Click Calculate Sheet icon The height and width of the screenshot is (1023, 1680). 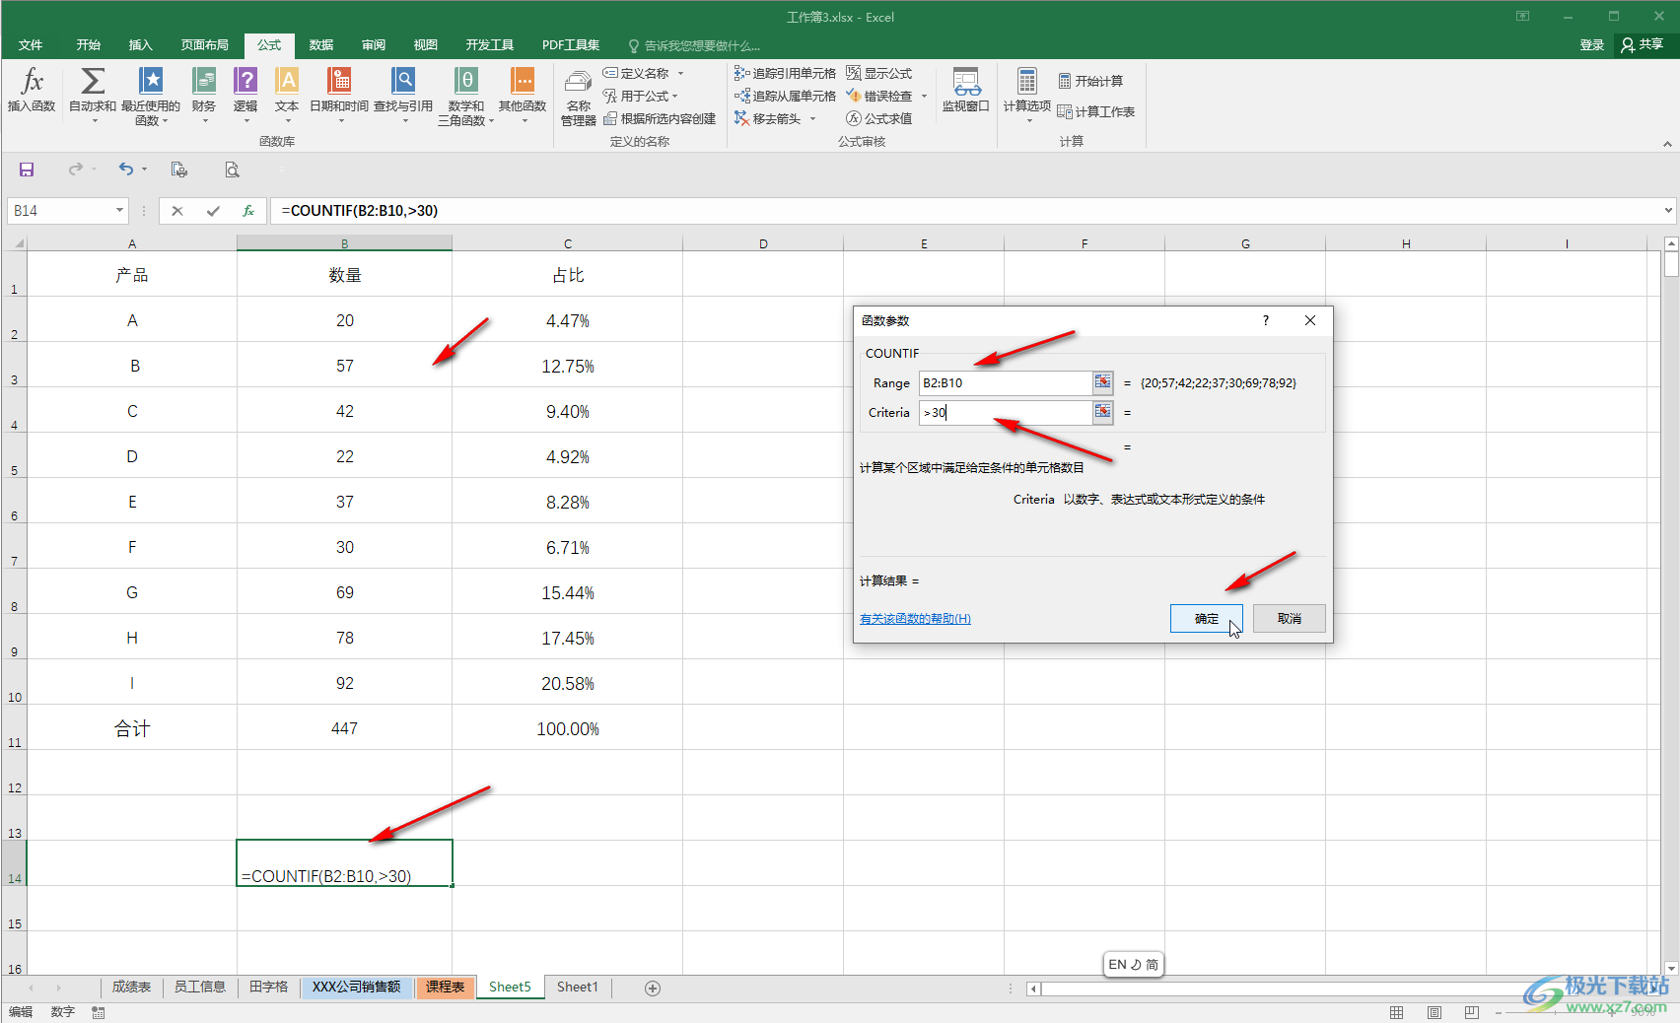point(1065,111)
